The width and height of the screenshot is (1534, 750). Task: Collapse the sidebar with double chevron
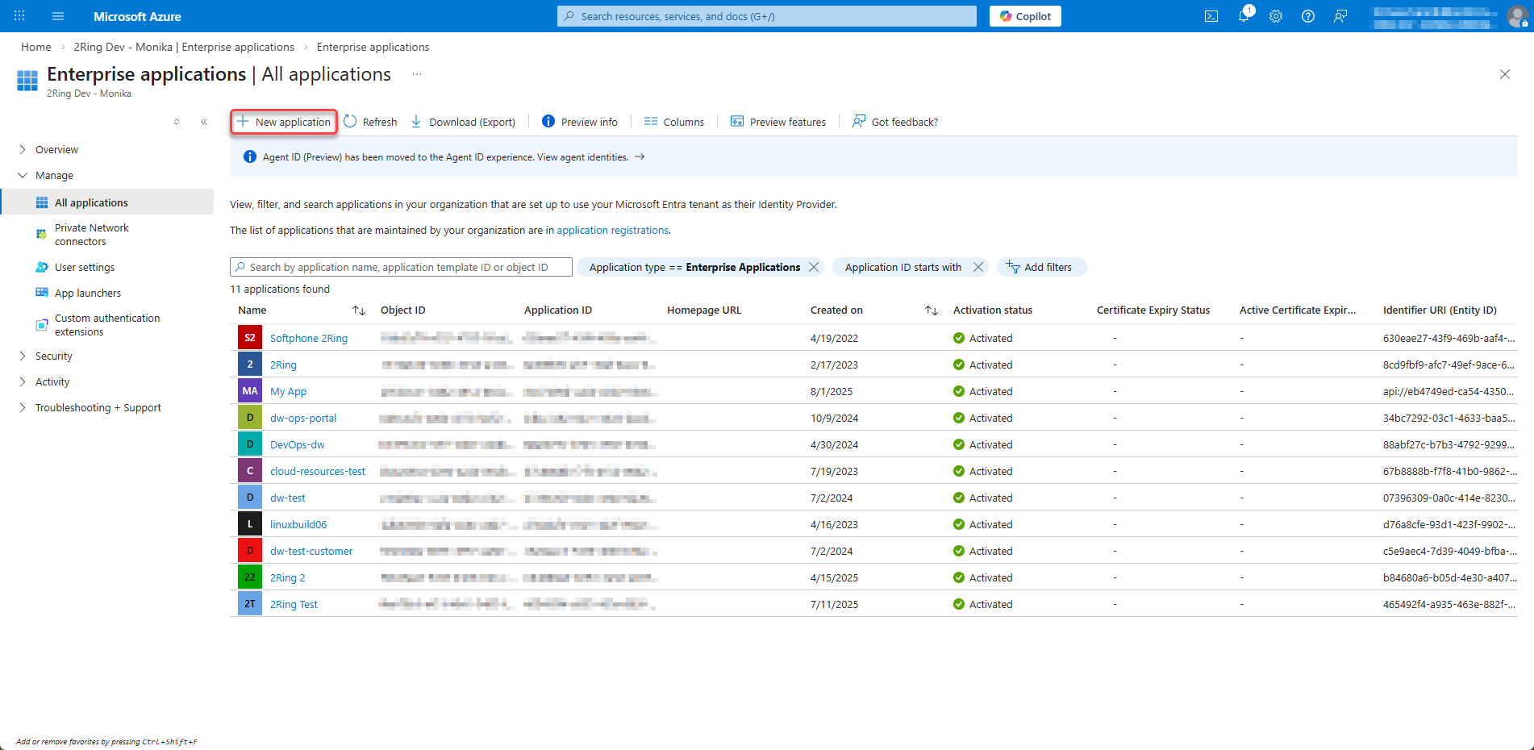(204, 122)
